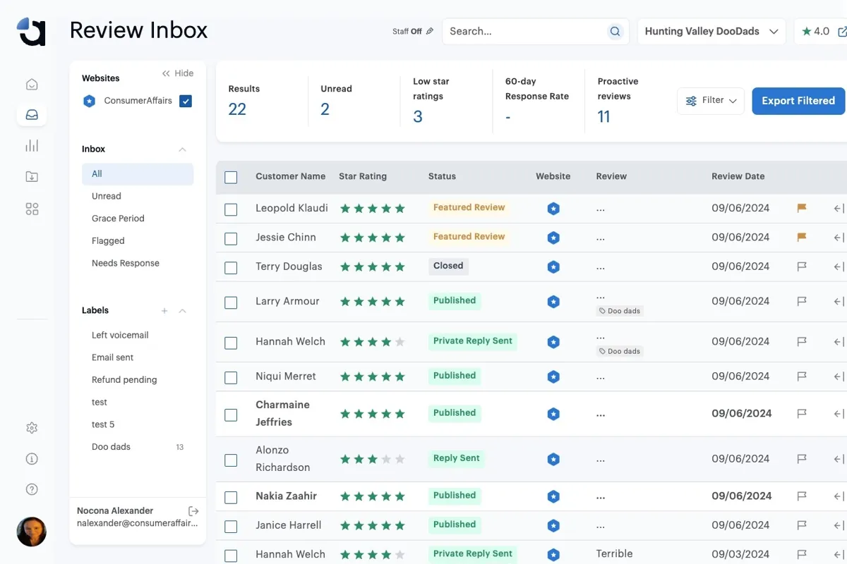The image size is (847, 564).
Task: Open the Home sidebar icon
Action: 32,85
